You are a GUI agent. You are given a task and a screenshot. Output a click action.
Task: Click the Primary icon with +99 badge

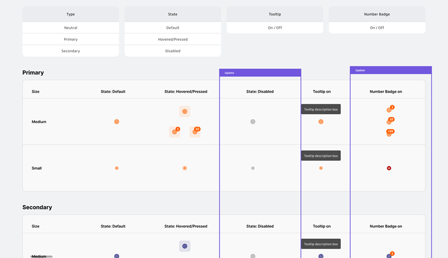[x=389, y=133]
